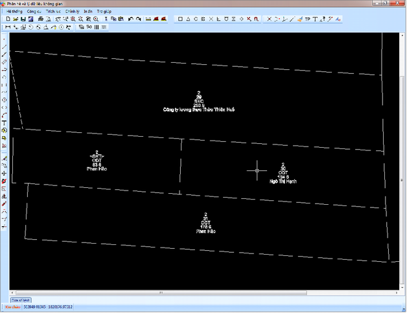Screen dimensions: 407x313
Task: Select the triangle snap icon
Action: (x=188, y=19)
